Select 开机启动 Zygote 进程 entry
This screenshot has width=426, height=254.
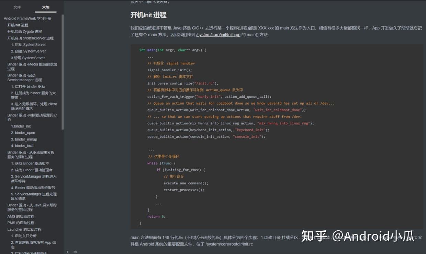(26, 31)
